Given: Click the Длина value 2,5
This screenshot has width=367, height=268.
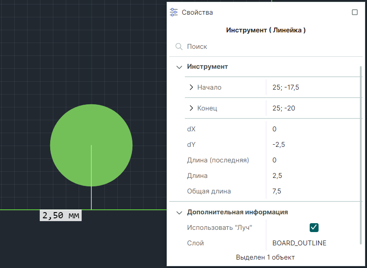Looking at the screenshot, I should (x=277, y=176).
